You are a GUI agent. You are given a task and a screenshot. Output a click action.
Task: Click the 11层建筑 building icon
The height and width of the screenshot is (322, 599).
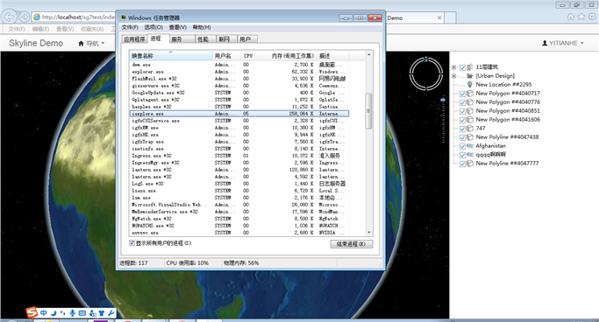point(470,67)
